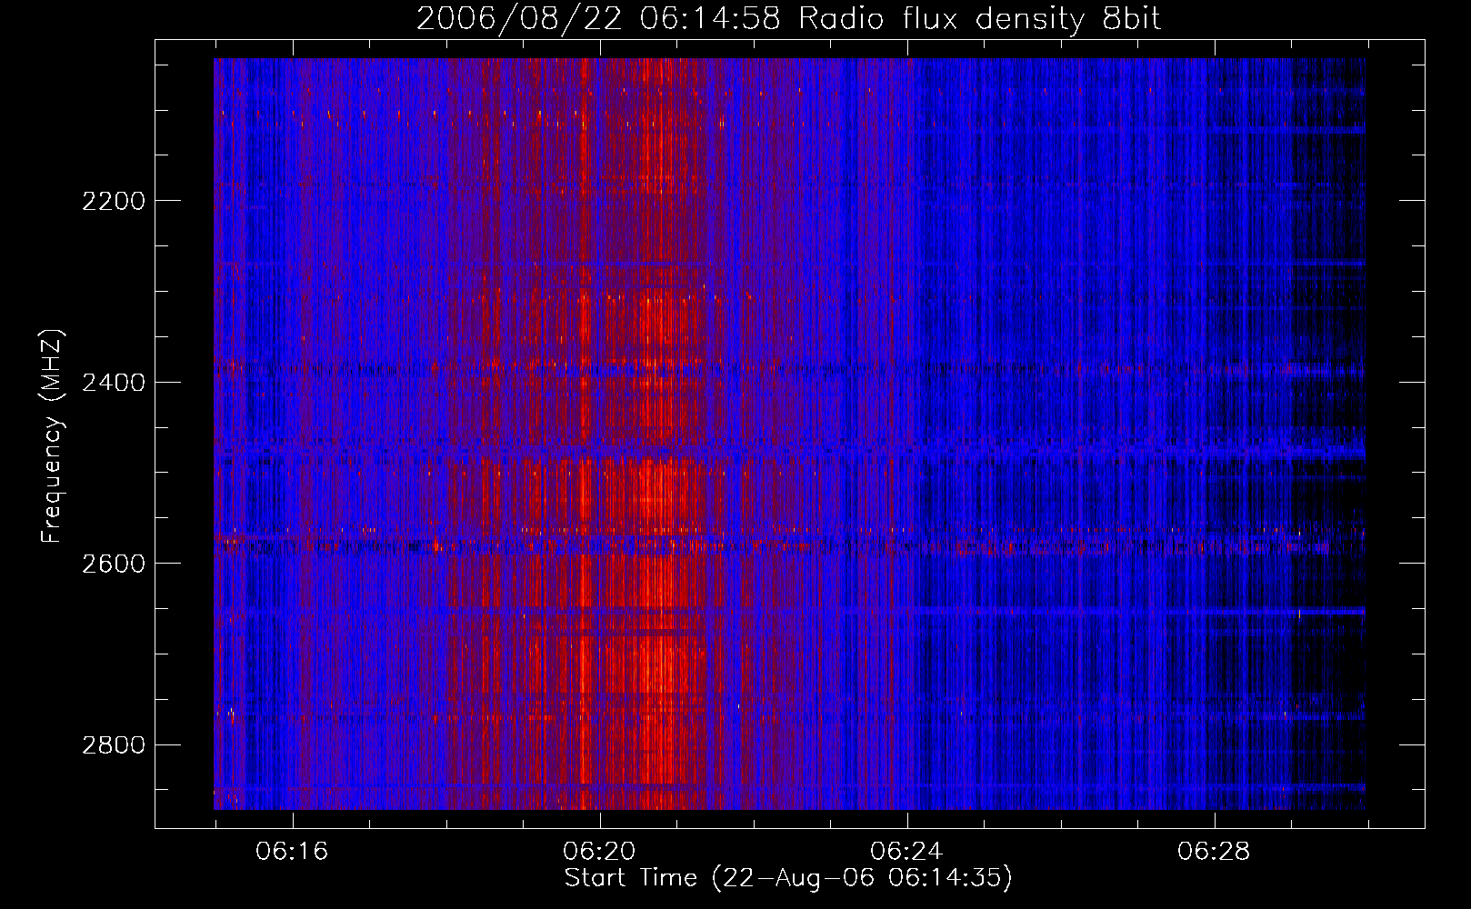
Task: Click the plot title "2006/08/22 06:14:58 Radio flux density 8bit"
Action: pos(788,19)
